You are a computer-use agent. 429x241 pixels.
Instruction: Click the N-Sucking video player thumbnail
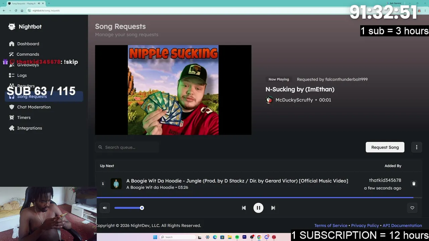pos(173,90)
